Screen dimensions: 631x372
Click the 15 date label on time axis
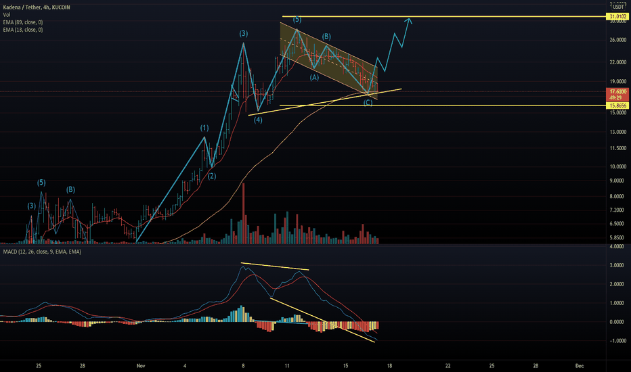pos(346,366)
